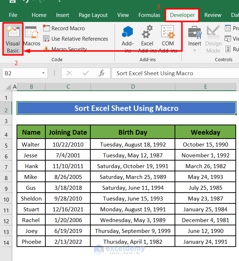Click the Enter checkmark icon
This screenshot has height=261, width=239.
click(x=86, y=73)
